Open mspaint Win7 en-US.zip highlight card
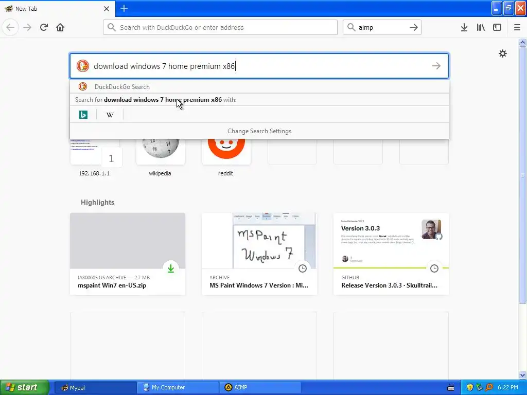Viewport: 527px width, 395px height. pos(128,254)
